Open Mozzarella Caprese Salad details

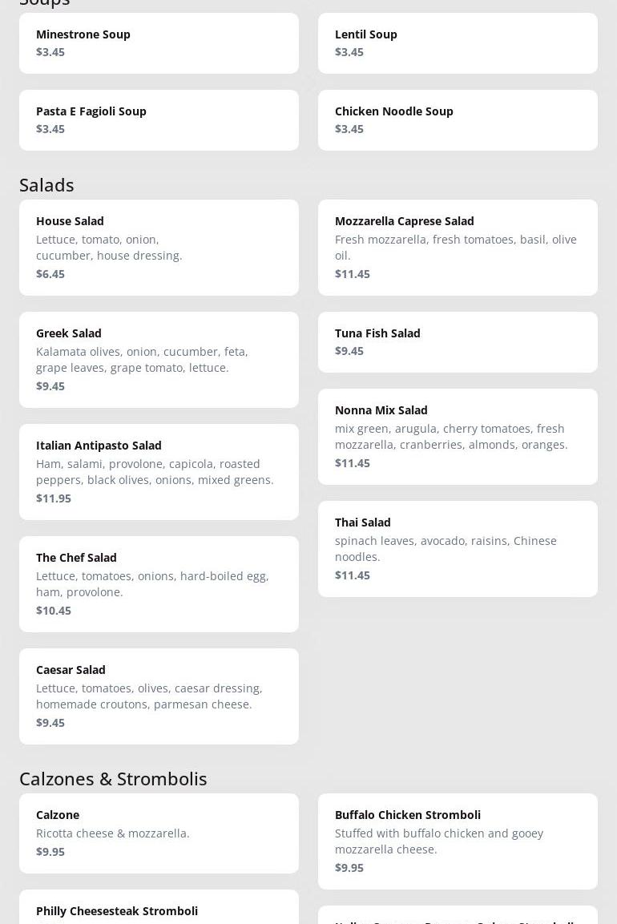click(x=458, y=248)
